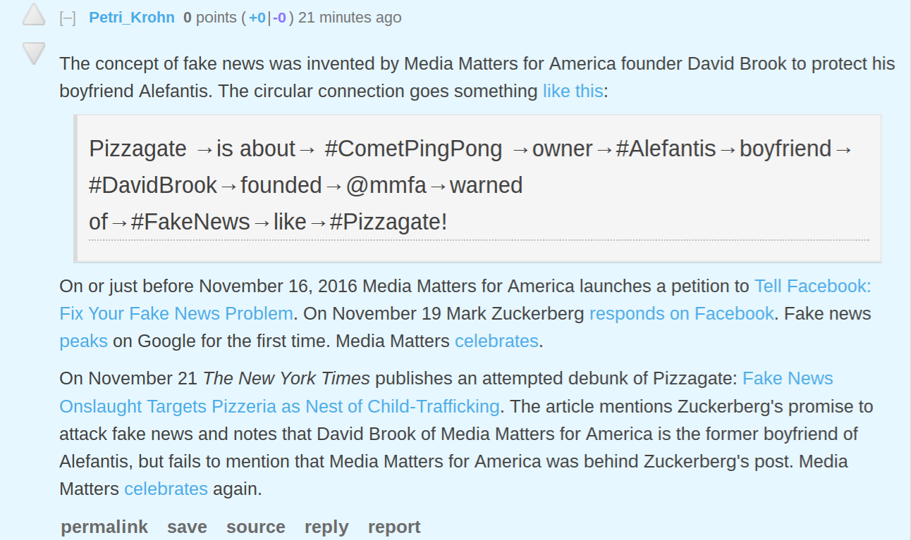The height and width of the screenshot is (540, 911).
Task: Click the '21 minutes ago' timestamp
Action: pyautogui.click(x=350, y=18)
